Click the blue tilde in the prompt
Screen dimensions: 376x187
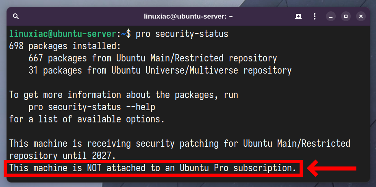pyautogui.click(x=124, y=34)
